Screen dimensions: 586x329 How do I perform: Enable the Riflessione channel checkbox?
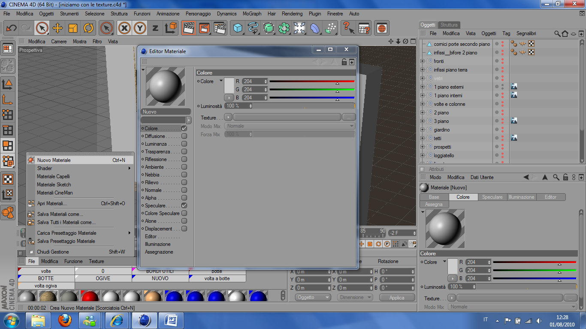click(184, 159)
